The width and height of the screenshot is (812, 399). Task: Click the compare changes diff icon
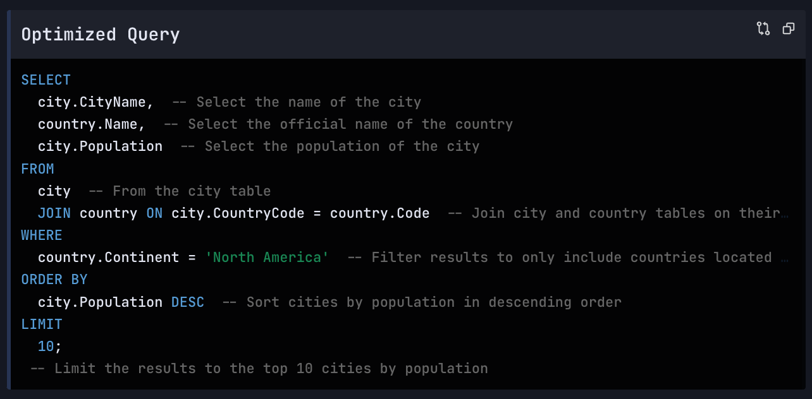point(763,28)
